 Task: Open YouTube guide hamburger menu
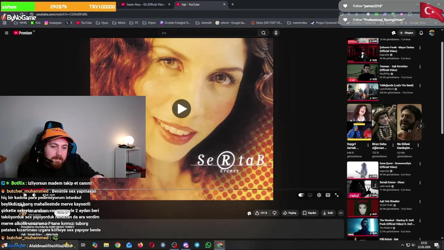tap(7, 33)
